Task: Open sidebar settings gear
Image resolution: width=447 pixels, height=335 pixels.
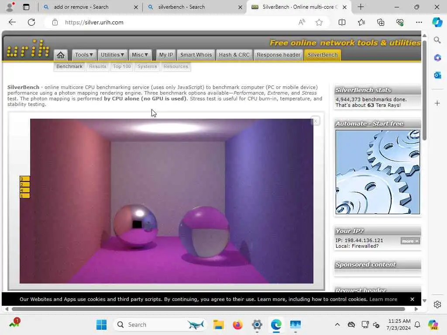Action: (437, 304)
